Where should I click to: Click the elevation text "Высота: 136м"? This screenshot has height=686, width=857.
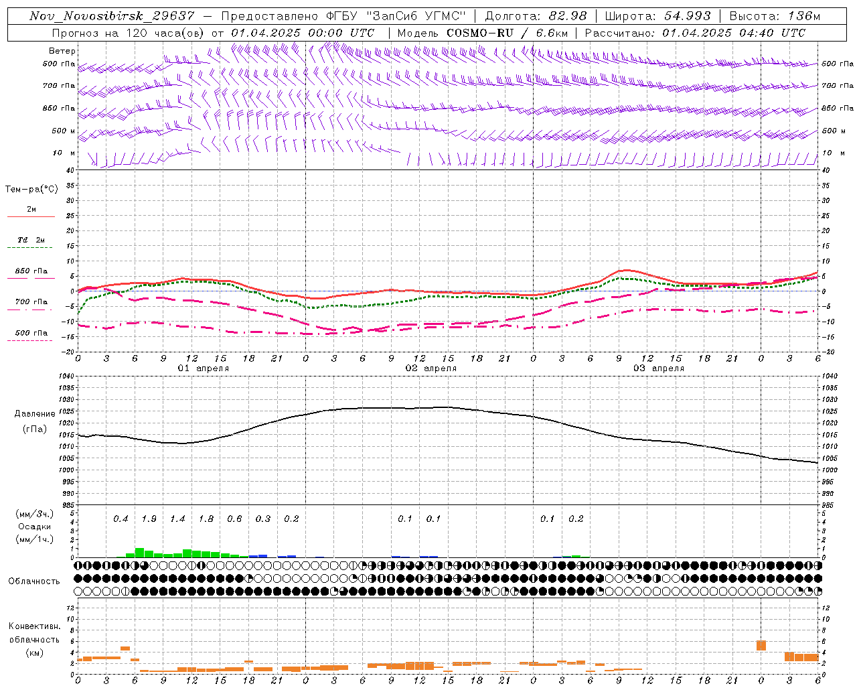coord(775,16)
